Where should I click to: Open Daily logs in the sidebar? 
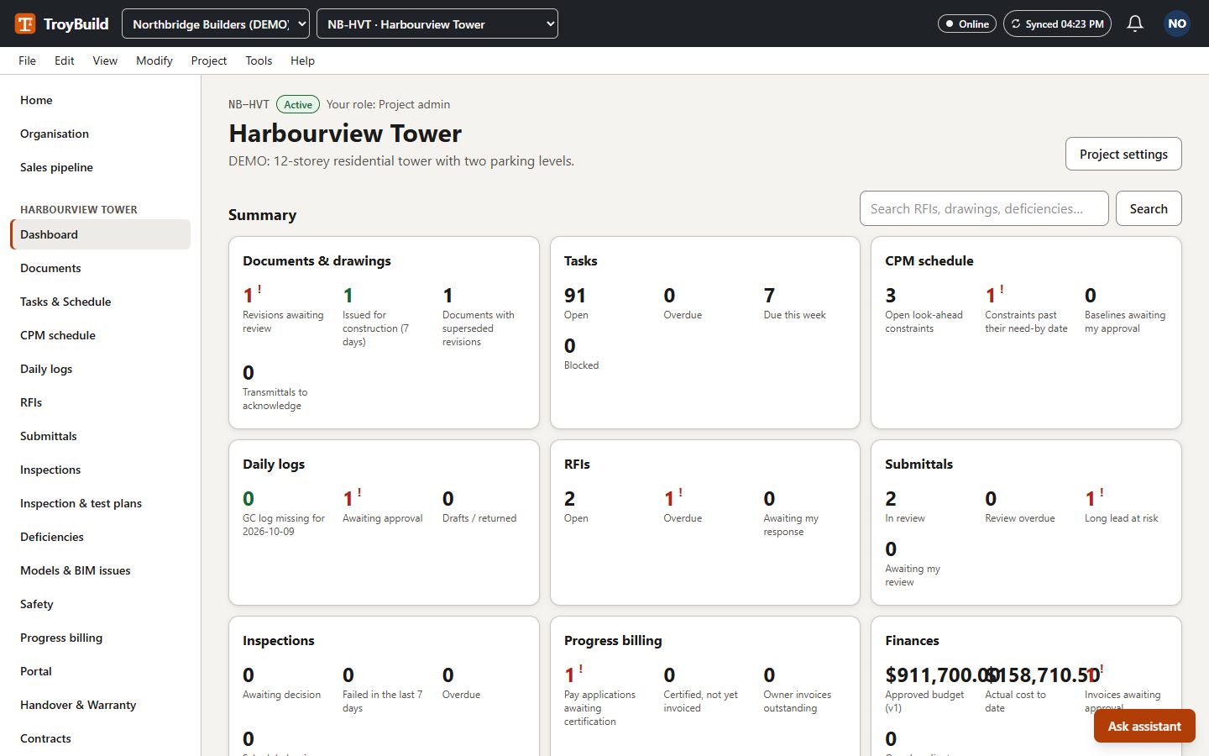click(101, 369)
